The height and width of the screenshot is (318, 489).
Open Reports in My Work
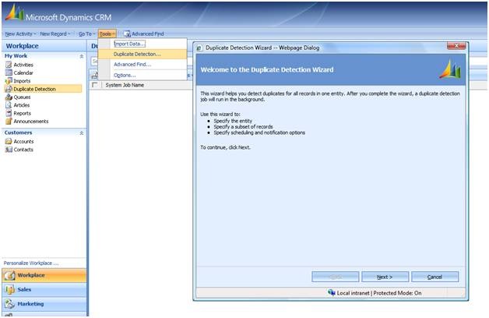(x=22, y=113)
